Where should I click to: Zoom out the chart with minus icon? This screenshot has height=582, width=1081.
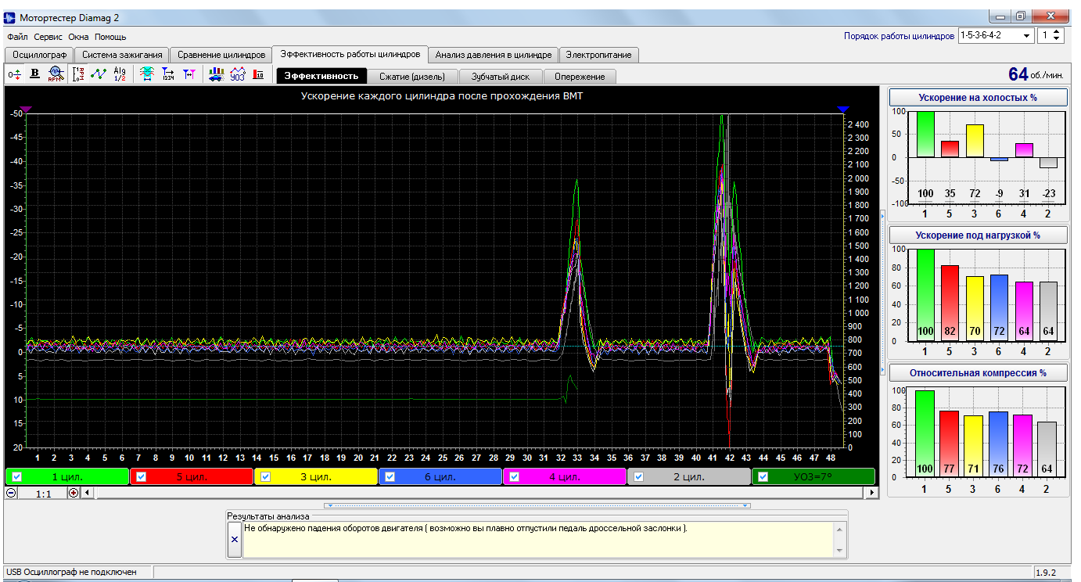click(11, 493)
